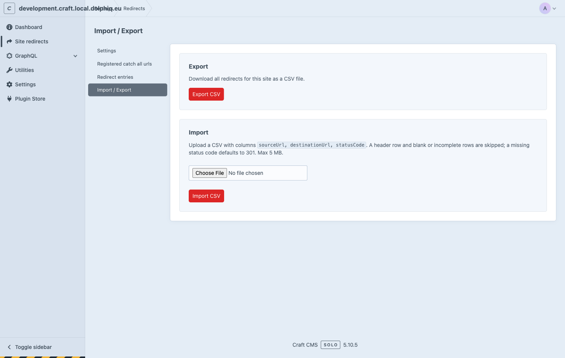
Task: Switch to Registered catch all urls tab
Action: [x=128, y=64]
